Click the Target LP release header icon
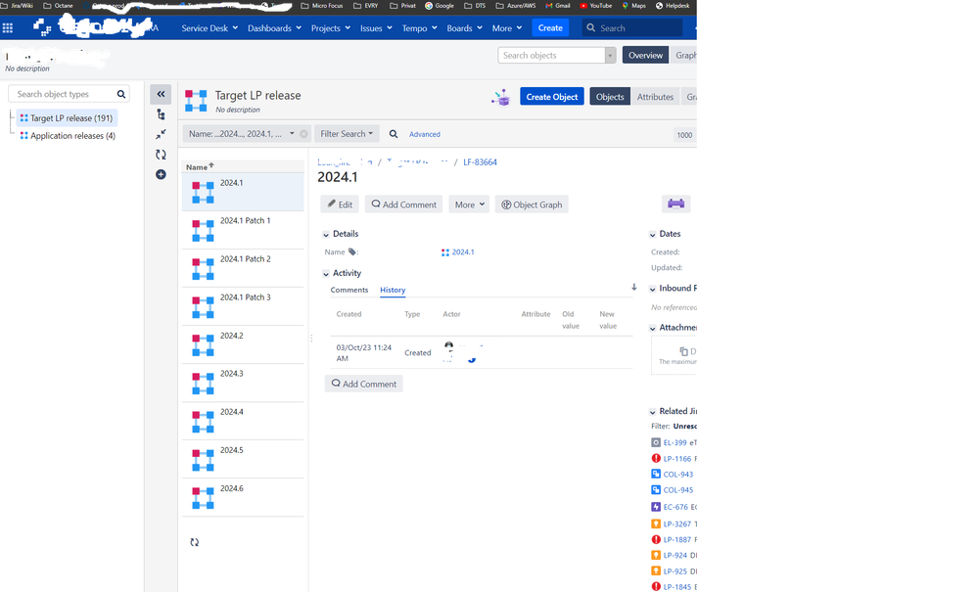Image resolution: width=977 pixels, height=592 pixels. [196, 100]
